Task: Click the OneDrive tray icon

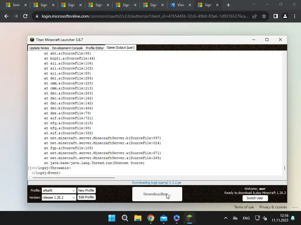Action: 235,218
